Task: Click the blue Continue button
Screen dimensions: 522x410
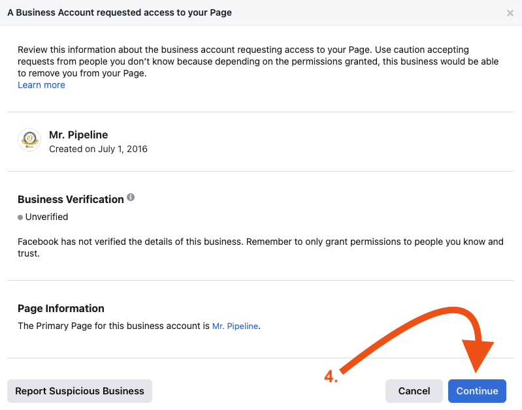Action: (477, 390)
